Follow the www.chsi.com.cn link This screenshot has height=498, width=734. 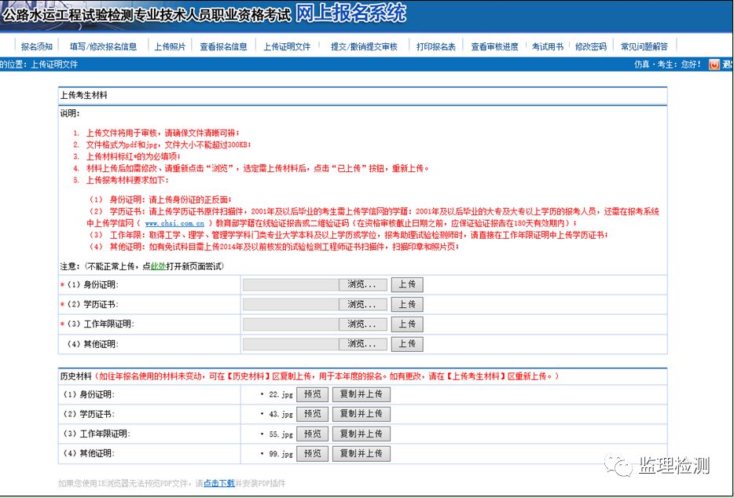(174, 223)
